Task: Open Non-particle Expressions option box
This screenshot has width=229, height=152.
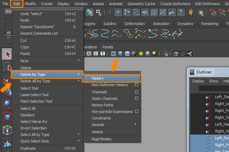Action: [x=136, y=112]
